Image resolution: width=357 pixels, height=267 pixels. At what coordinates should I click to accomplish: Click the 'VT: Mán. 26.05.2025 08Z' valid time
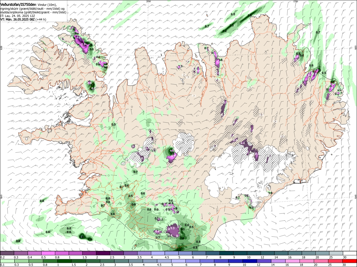click(17, 19)
